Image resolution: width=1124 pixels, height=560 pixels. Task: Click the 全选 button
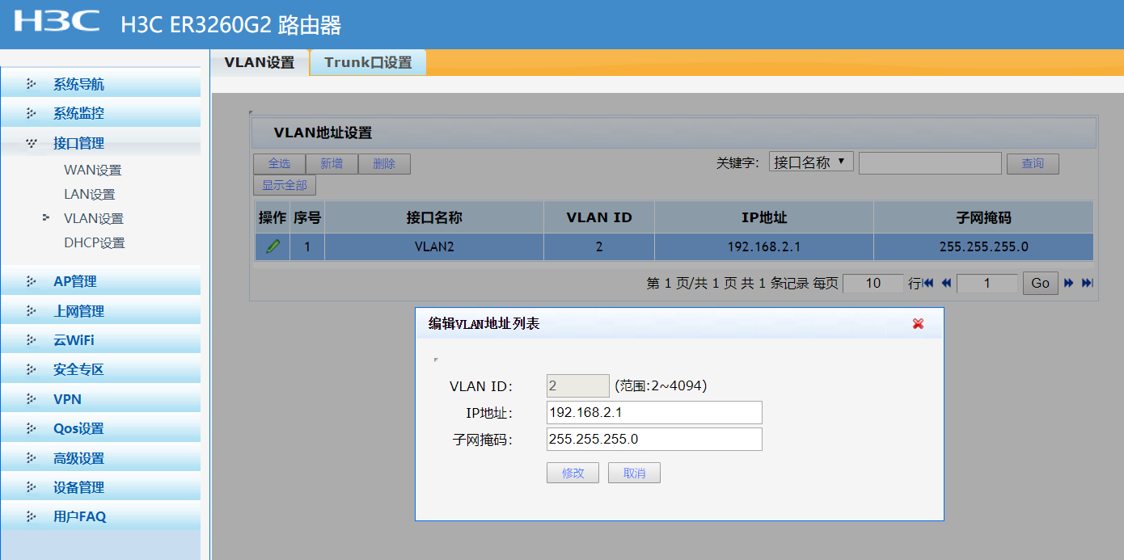pos(279,164)
